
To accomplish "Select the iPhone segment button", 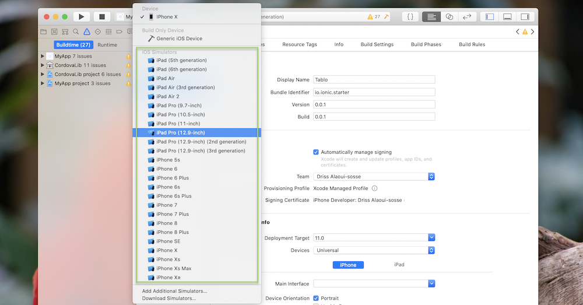I will [x=348, y=265].
